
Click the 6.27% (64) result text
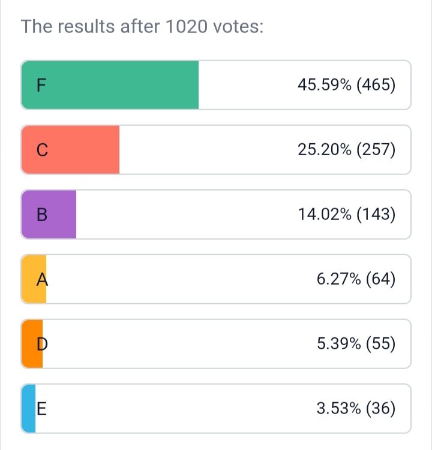click(356, 279)
